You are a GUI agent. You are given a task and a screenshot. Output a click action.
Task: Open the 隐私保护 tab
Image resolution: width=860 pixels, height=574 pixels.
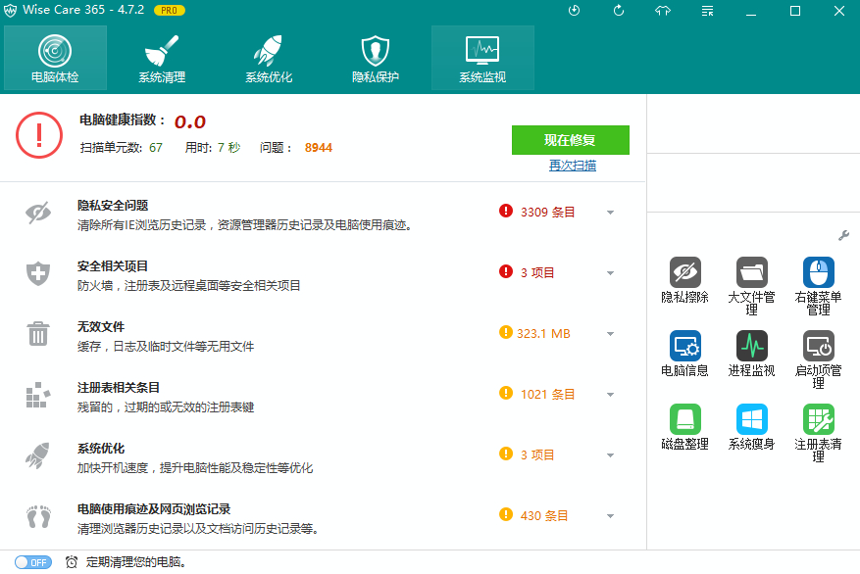click(376, 58)
